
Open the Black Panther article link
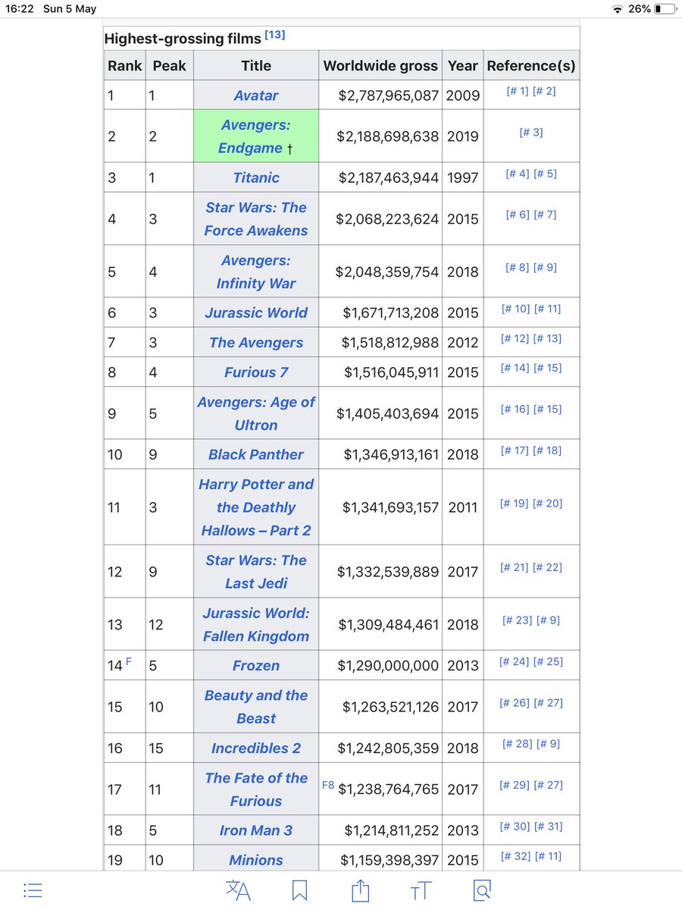tap(256, 454)
